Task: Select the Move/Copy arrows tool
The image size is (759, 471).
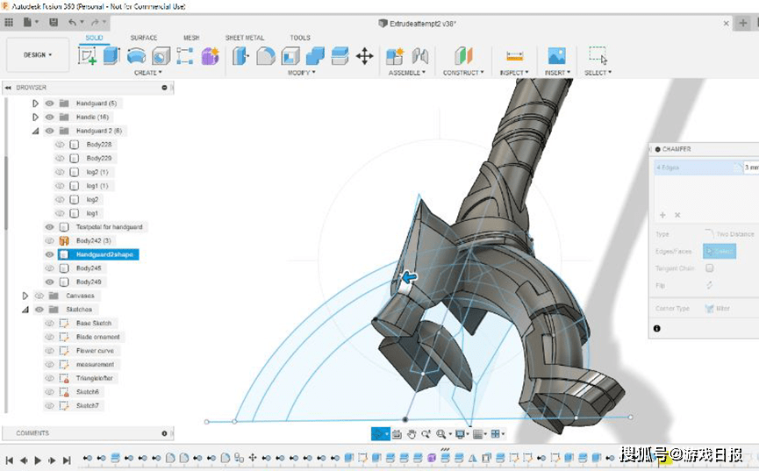Action: click(364, 56)
